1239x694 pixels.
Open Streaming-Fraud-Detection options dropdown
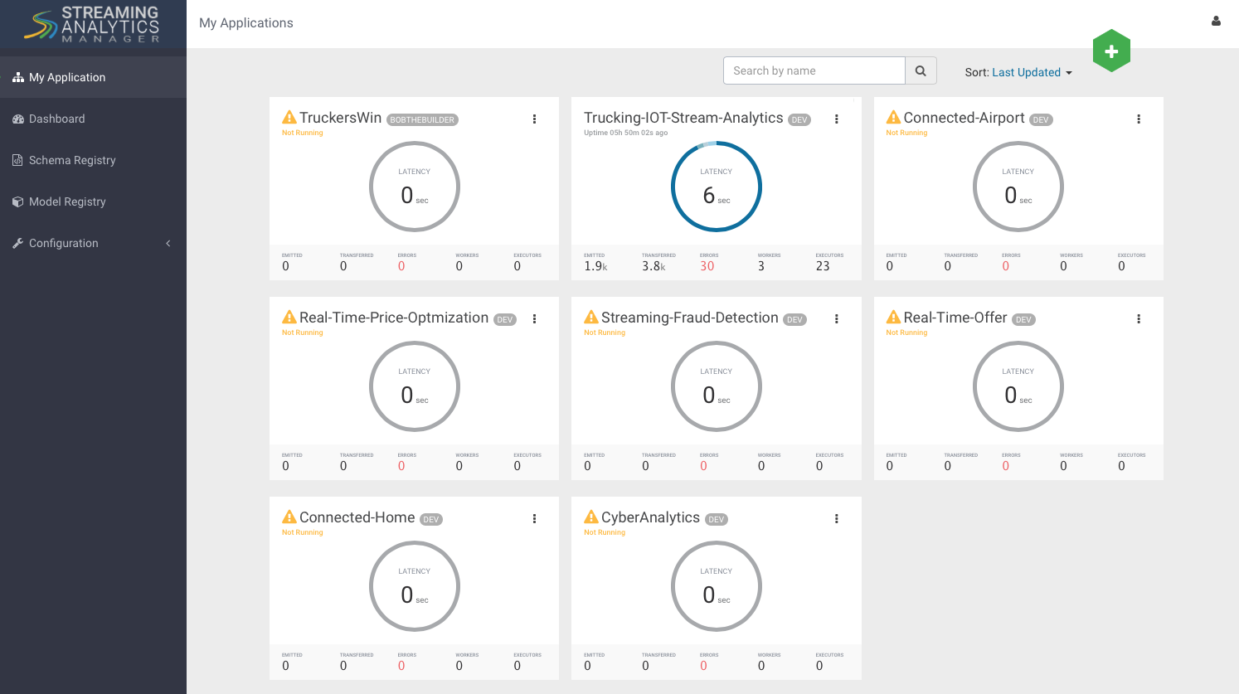coord(836,319)
